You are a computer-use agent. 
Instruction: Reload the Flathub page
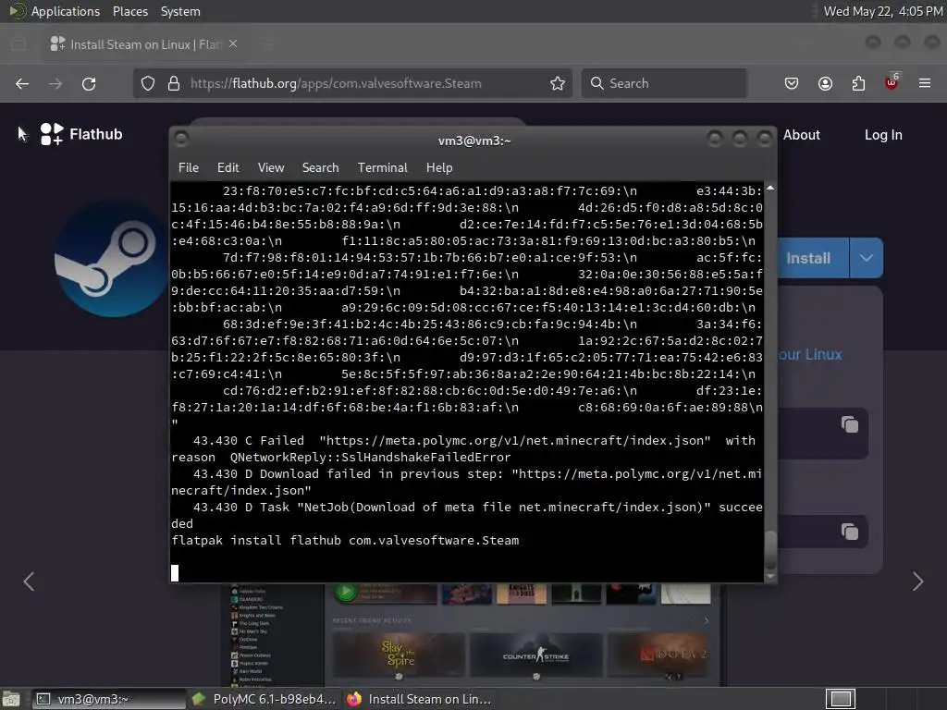tap(89, 83)
